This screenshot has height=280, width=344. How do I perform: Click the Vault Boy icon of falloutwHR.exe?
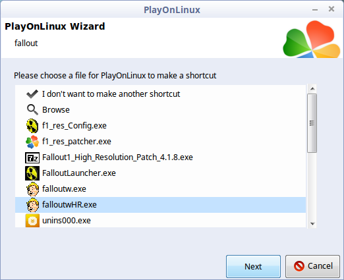point(32,205)
